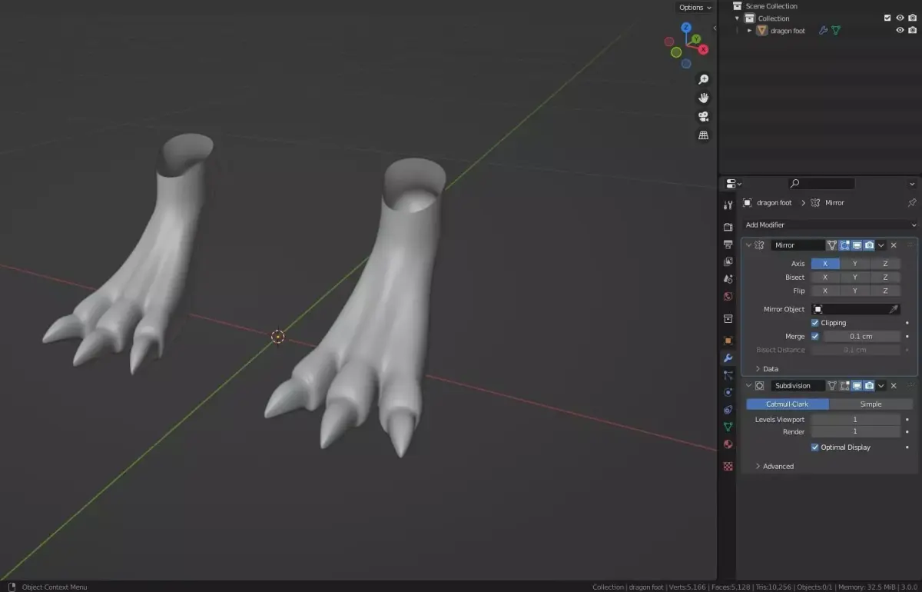Viewport: 922px width, 592px height.
Task: Enable mirror Axis Z
Action: click(885, 264)
